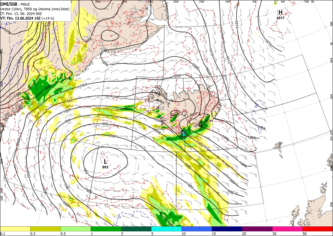
Task: Click the purple 20–30 mm legend swatch
Action: pyautogui.click(x=257, y=229)
